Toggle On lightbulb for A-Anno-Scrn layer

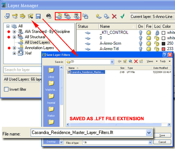point(140,44)
